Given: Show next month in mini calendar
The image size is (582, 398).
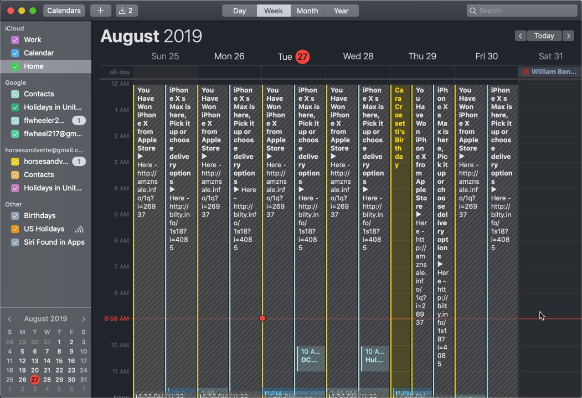Looking at the screenshot, I should [84, 319].
